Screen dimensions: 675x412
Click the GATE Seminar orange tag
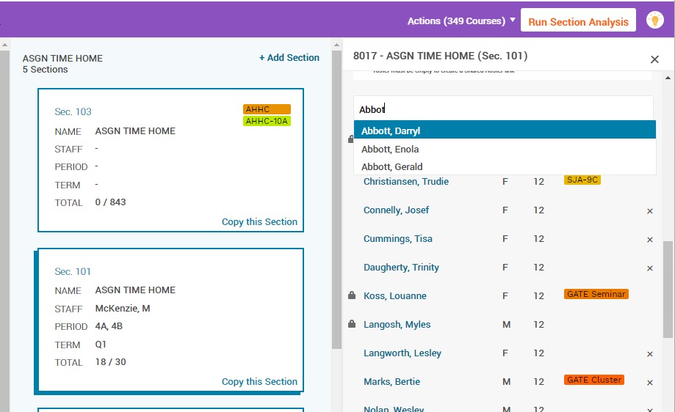(596, 294)
